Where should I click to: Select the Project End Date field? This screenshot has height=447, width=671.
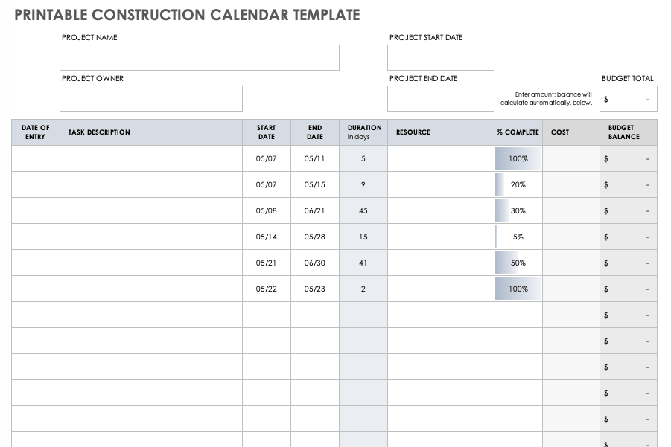[x=440, y=98]
